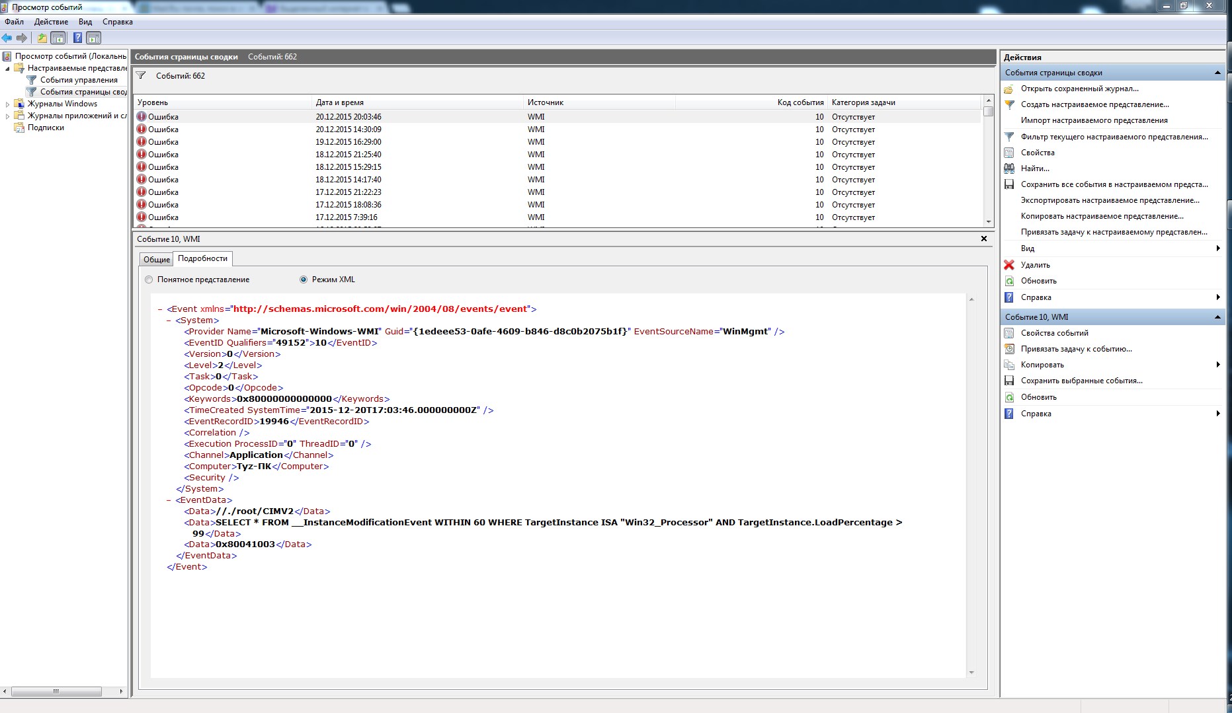
Task: Click the Свойства событий icon
Action: pyautogui.click(x=1009, y=333)
